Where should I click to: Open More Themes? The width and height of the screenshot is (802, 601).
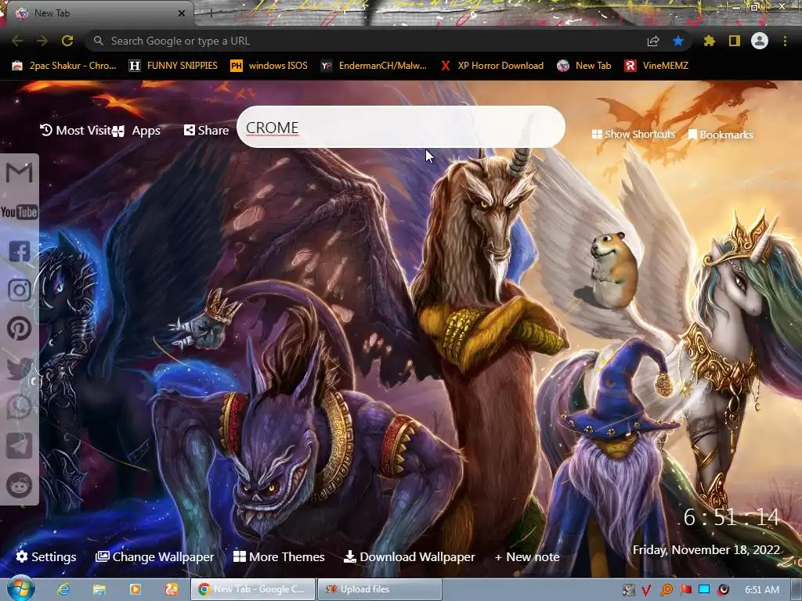(280, 556)
